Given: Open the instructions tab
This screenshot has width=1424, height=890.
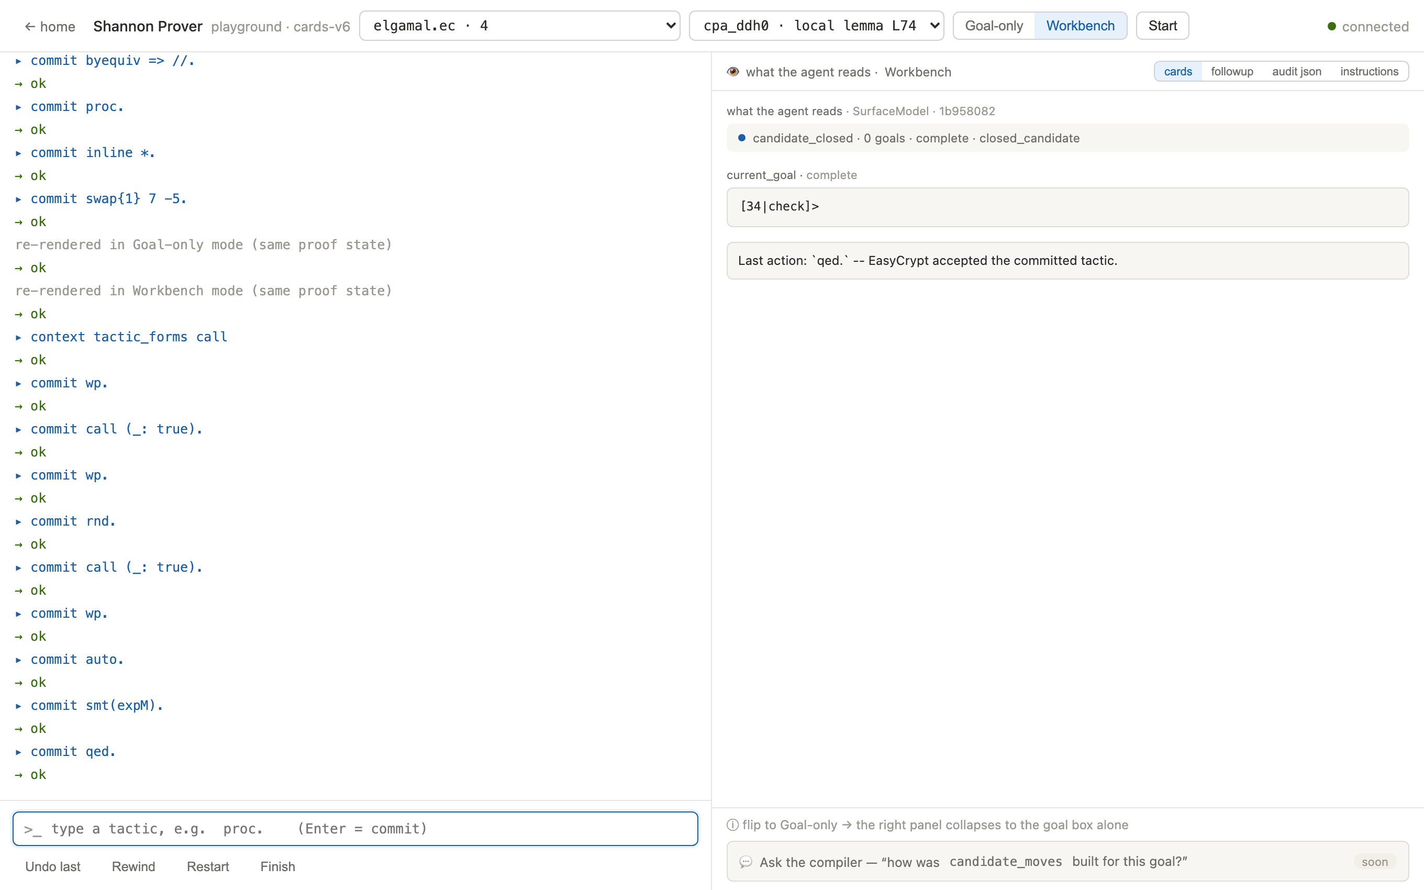Looking at the screenshot, I should (x=1369, y=71).
